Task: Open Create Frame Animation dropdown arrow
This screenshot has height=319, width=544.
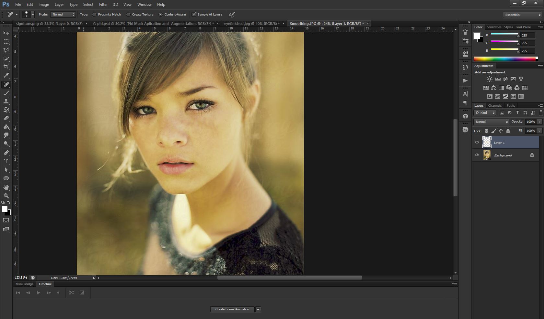Action: (x=258, y=309)
